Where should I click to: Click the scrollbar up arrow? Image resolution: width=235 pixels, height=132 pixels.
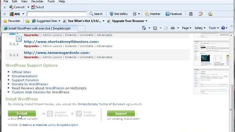tap(231, 36)
